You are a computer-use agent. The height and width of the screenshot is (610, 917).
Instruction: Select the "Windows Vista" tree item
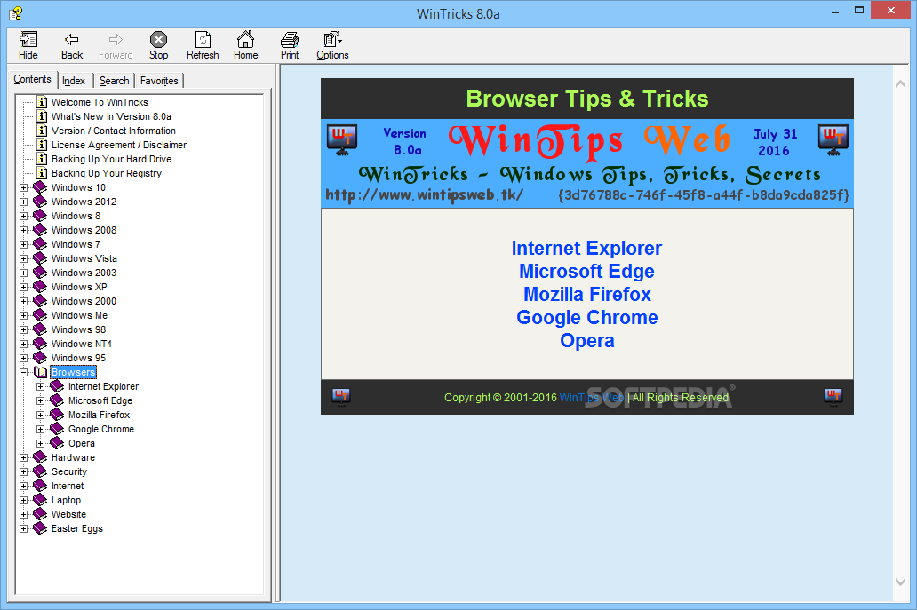[84, 258]
